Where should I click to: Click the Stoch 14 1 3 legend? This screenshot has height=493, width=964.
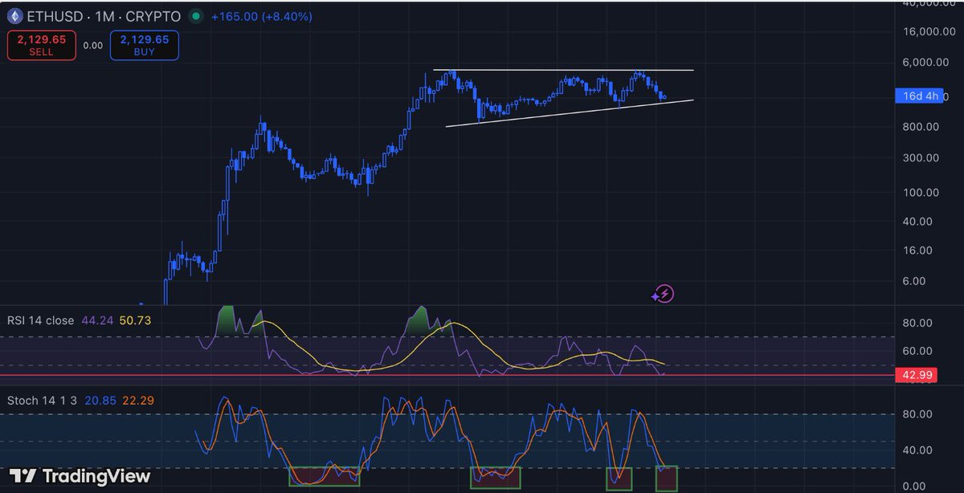[x=42, y=400]
